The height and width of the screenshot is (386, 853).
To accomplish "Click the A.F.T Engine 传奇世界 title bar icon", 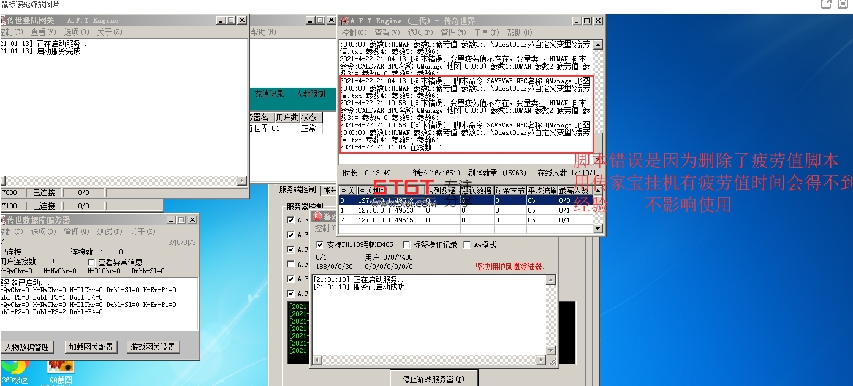I will point(345,21).
